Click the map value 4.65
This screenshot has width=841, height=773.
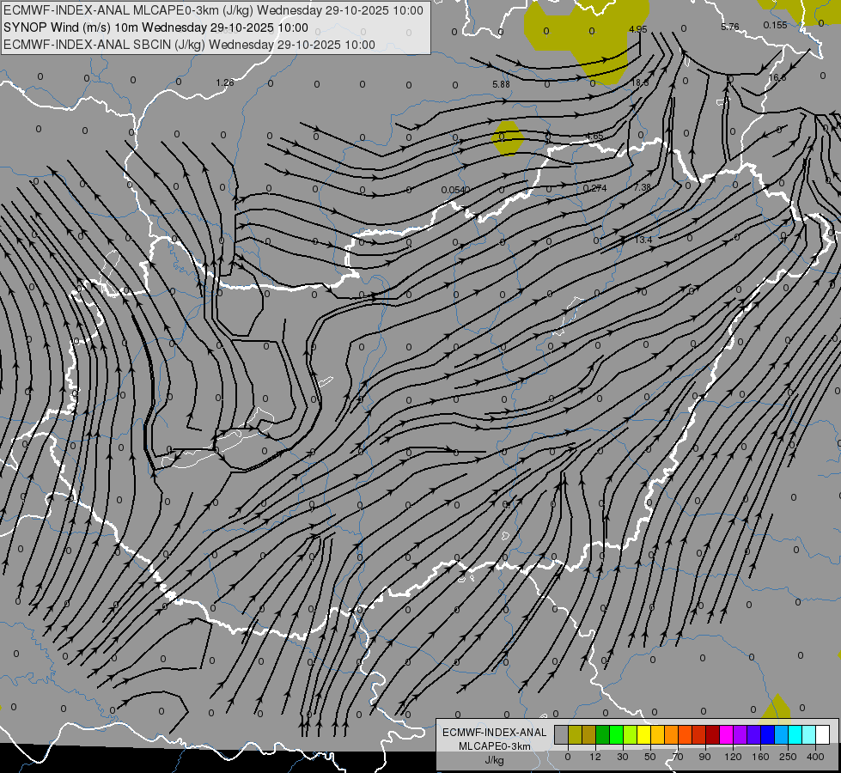[x=594, y=137]
